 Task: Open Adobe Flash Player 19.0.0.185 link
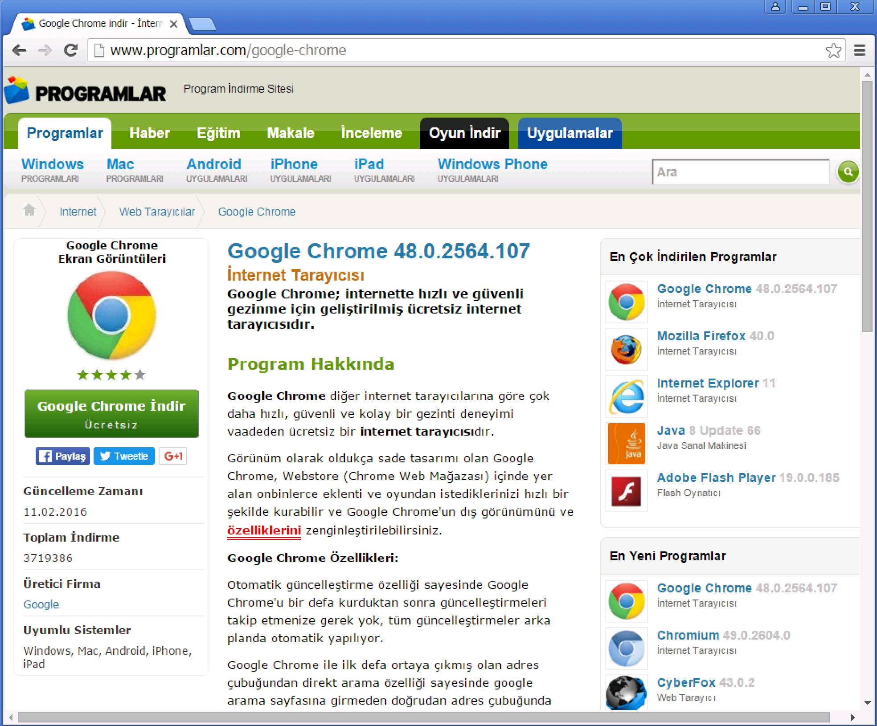click(x=748, y=477)
